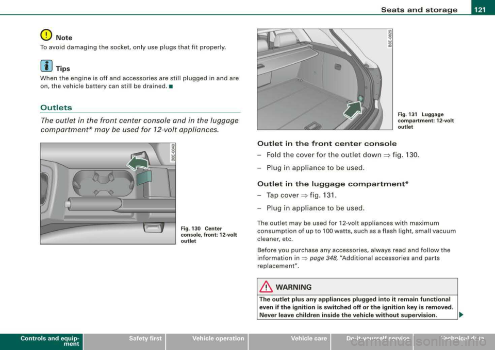Viewport: 495px width, 350px height.
Task: Click the page number 121
Action: click(x=480, y=10)
